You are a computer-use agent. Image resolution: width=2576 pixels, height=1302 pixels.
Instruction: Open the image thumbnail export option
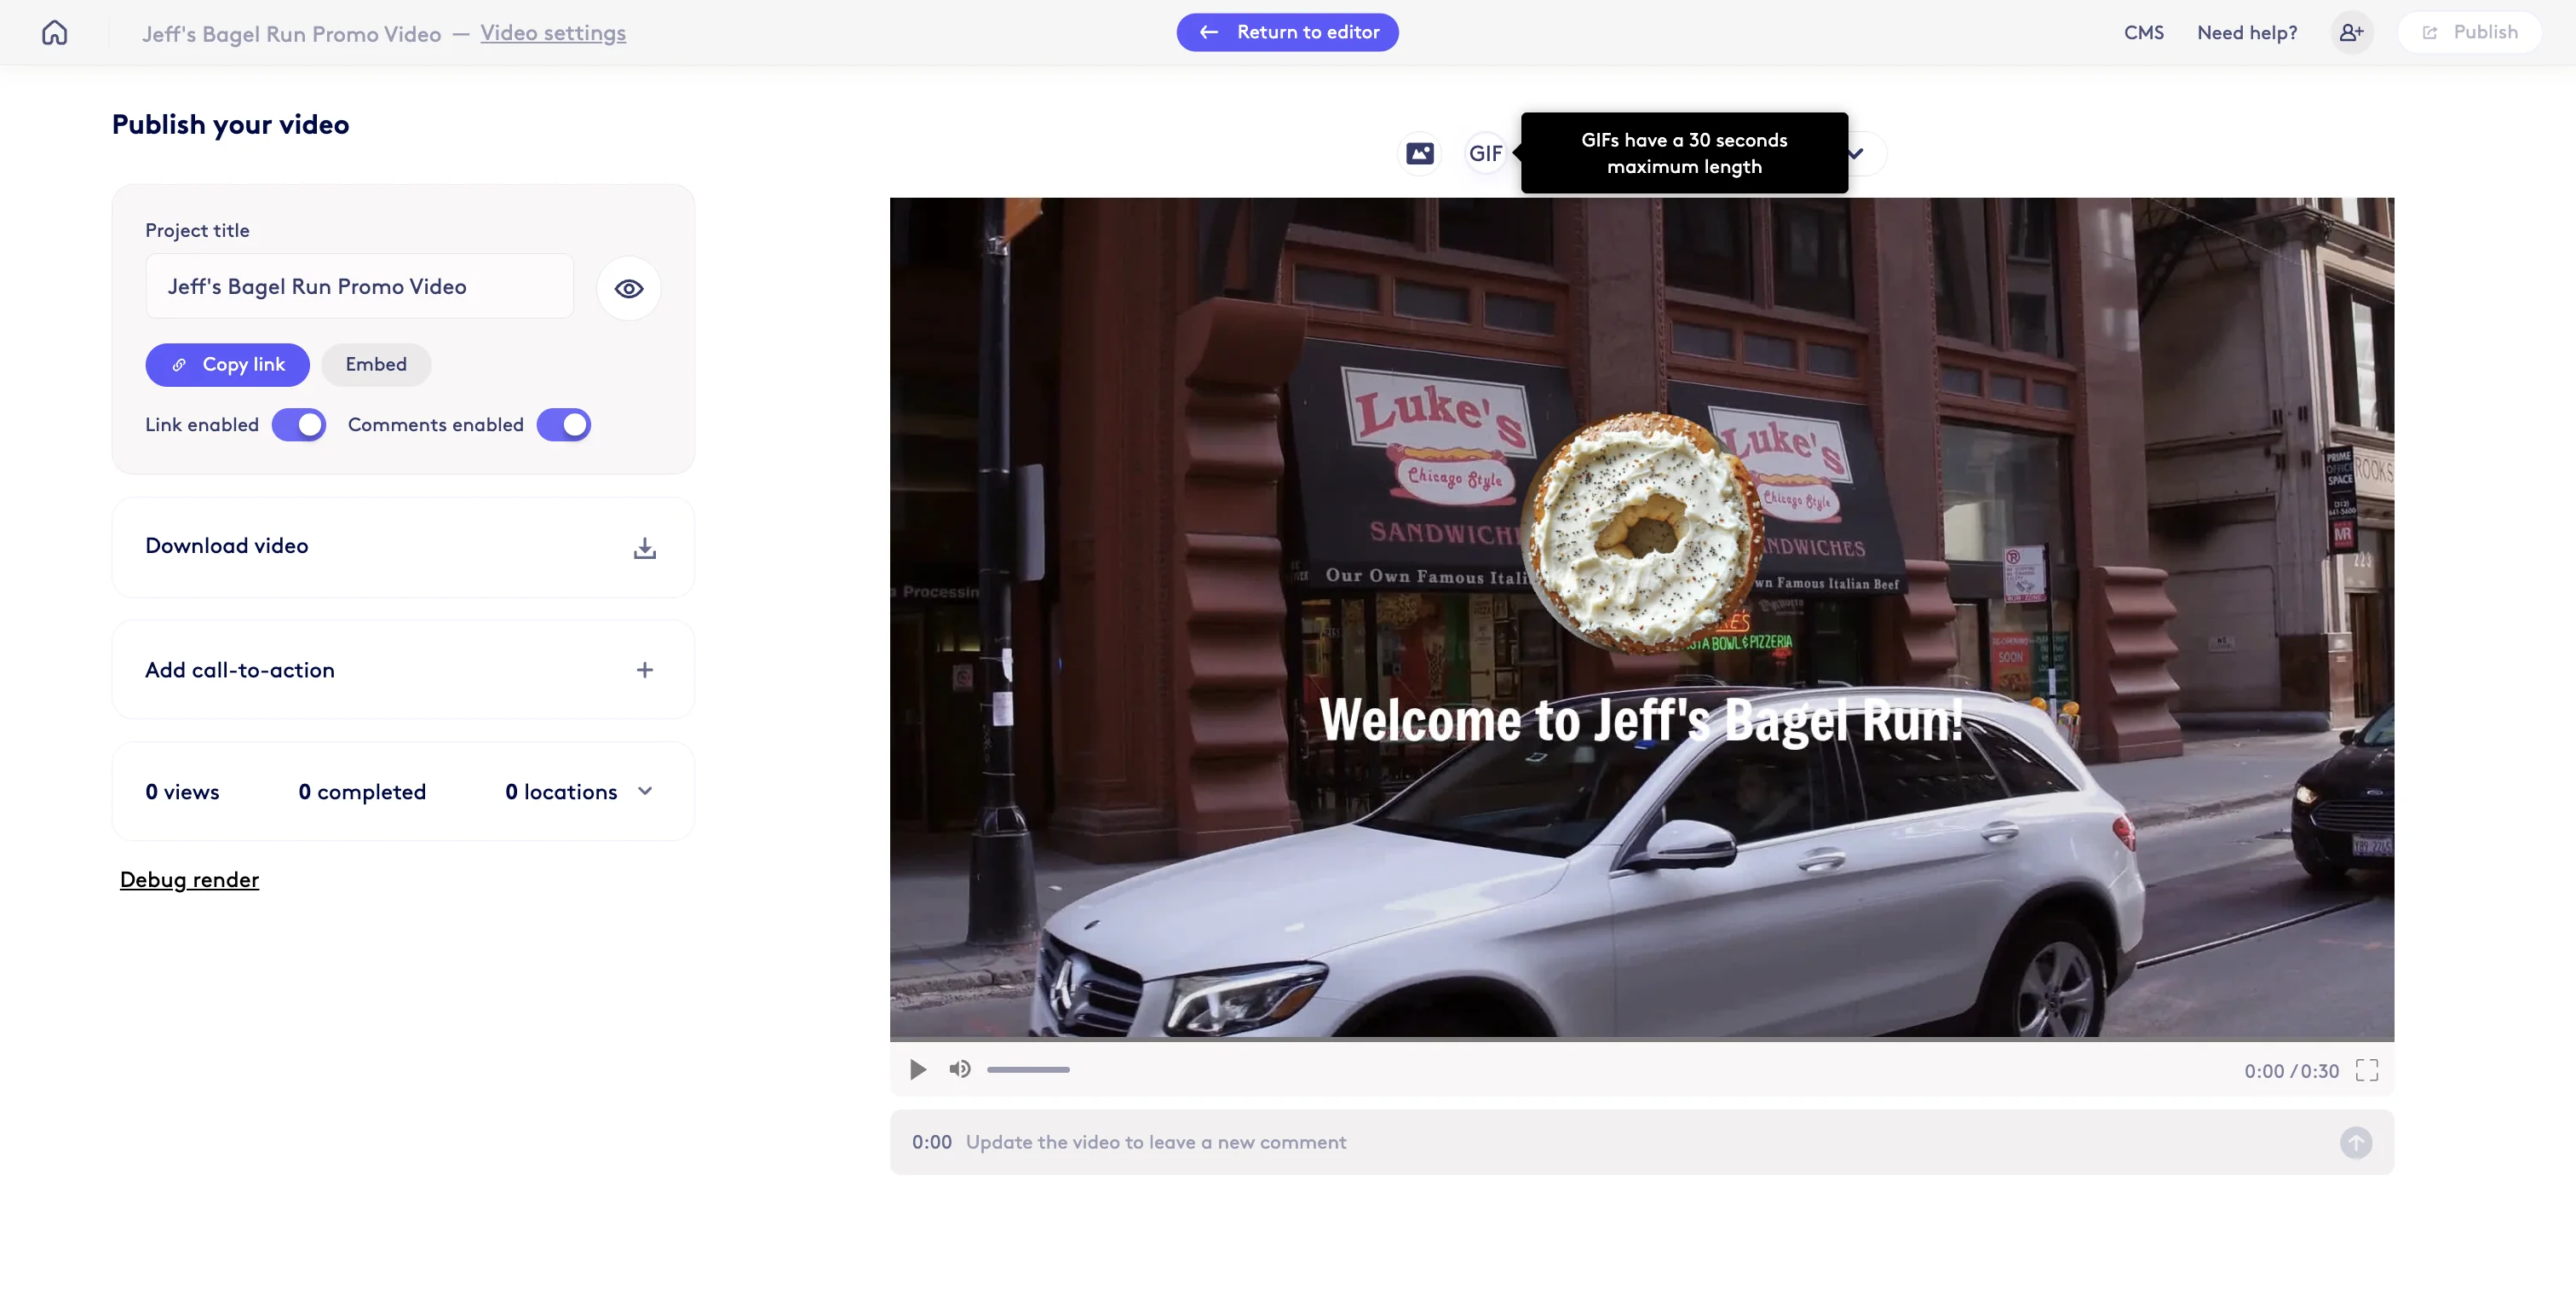(x=1419, y=152)
